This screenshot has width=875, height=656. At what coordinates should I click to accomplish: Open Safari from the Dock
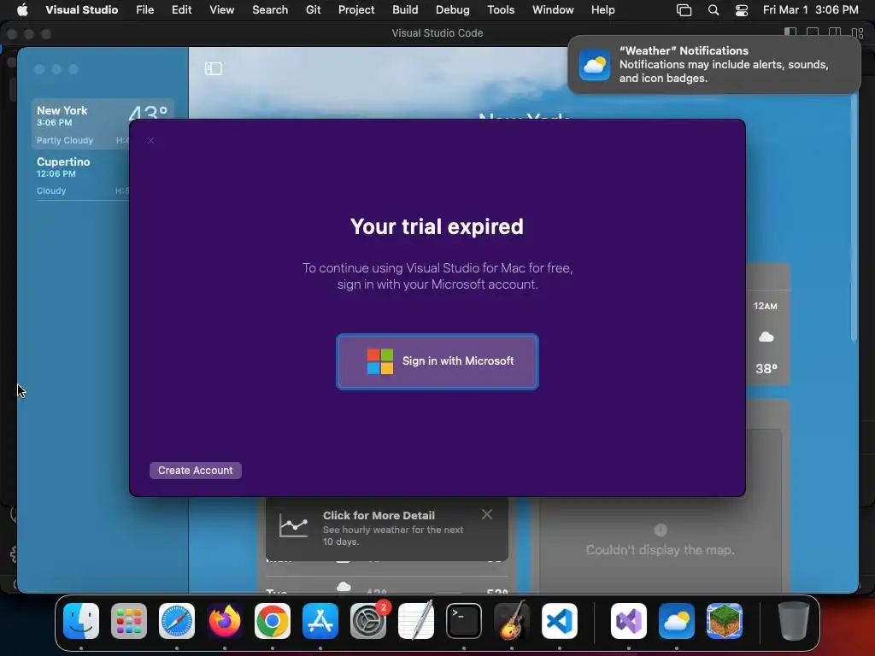177,621
